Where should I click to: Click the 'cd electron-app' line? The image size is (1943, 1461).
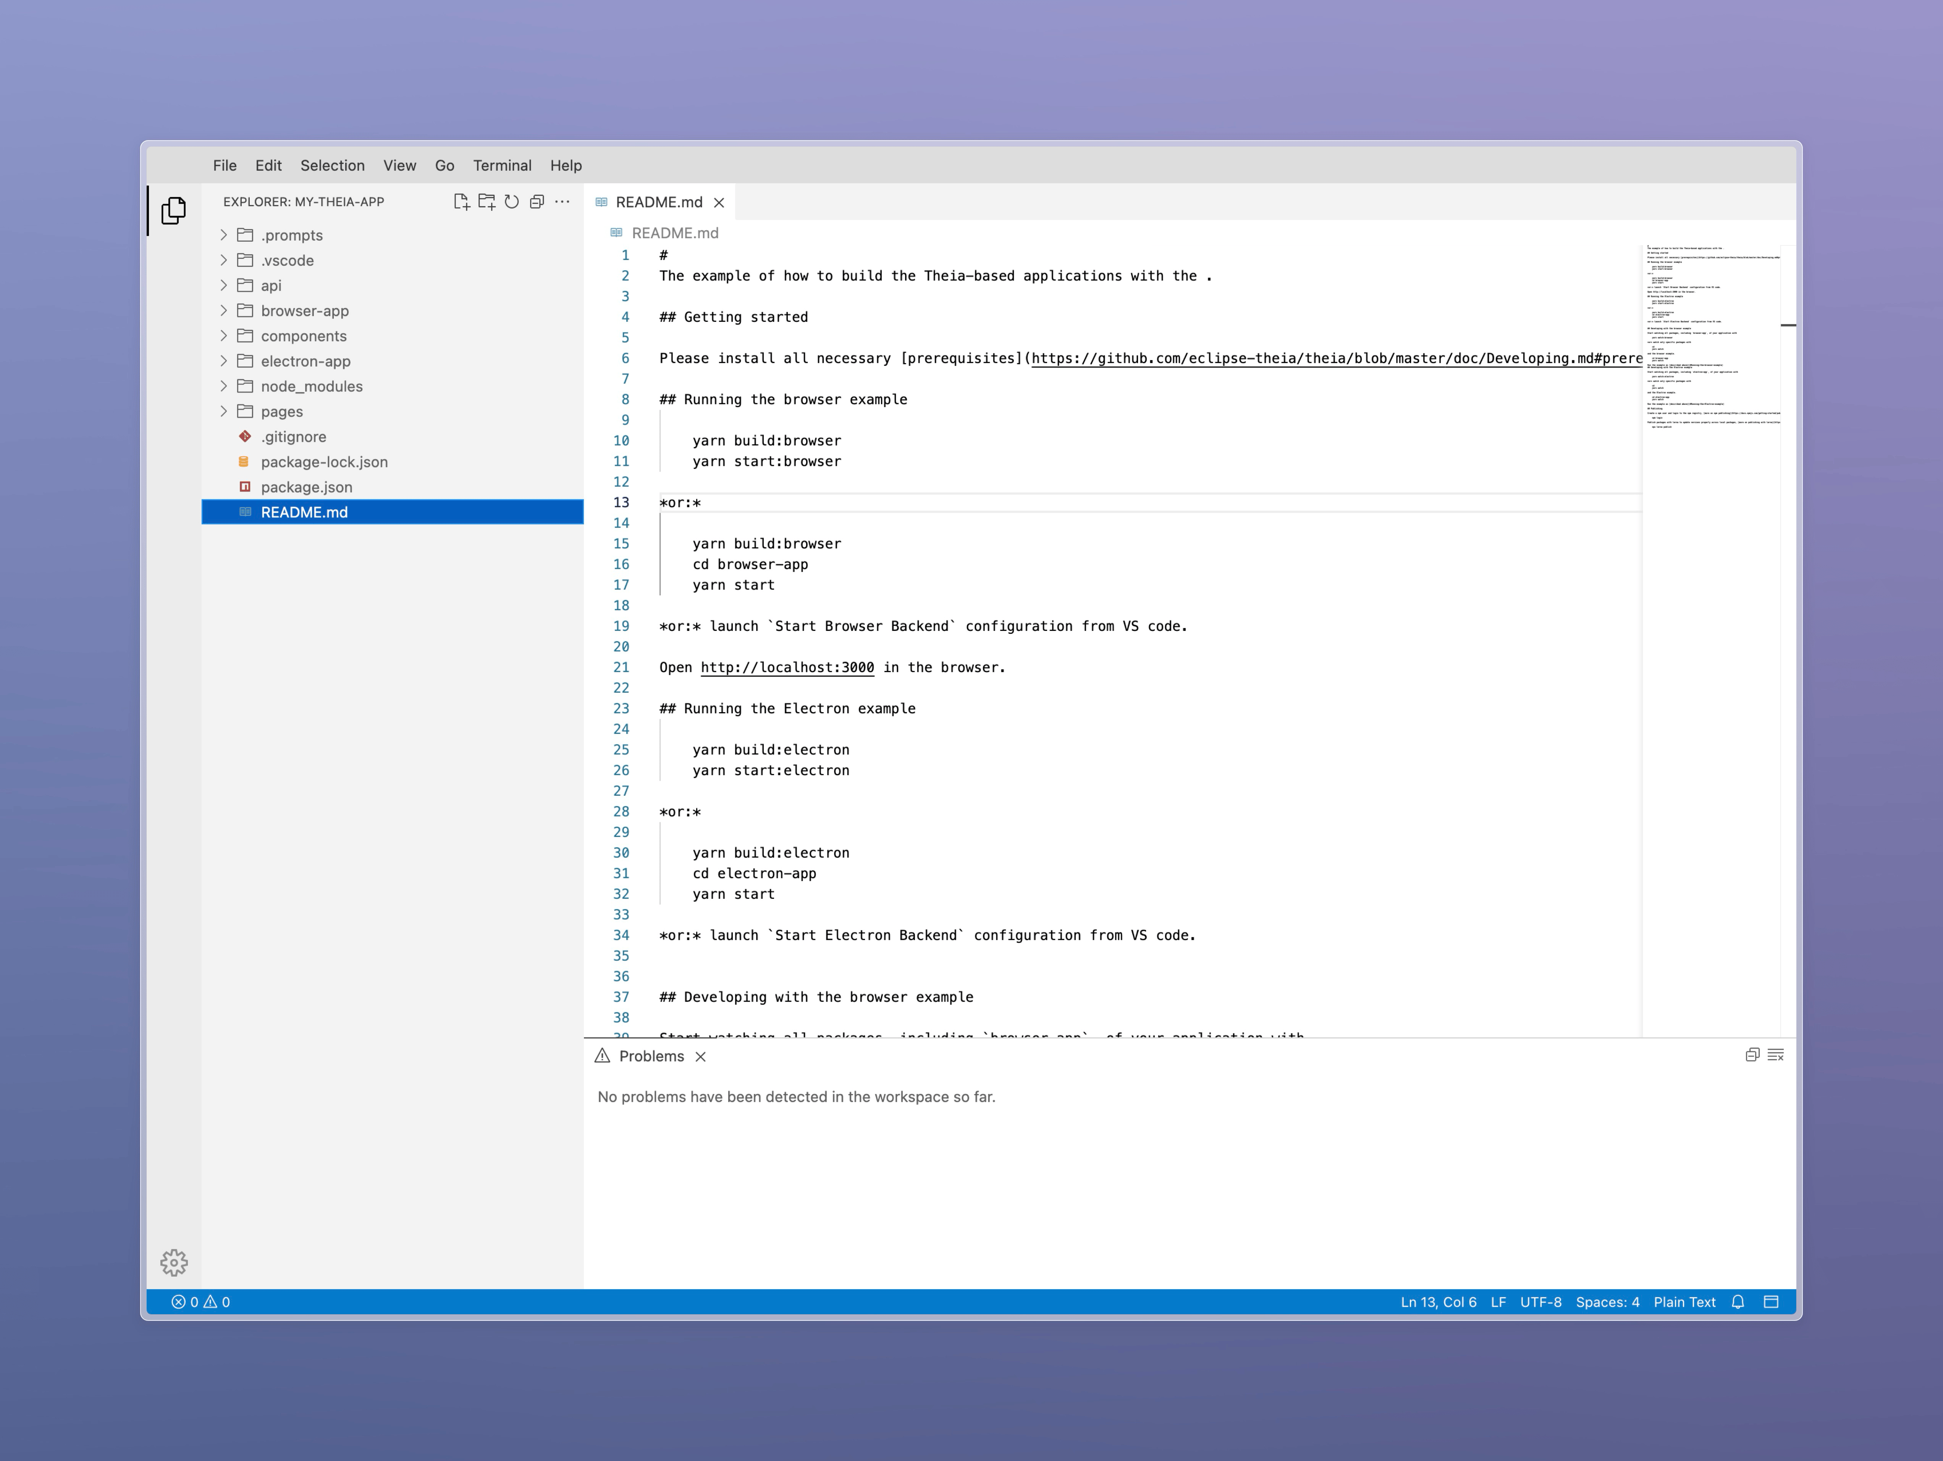(x=754, y=873)
